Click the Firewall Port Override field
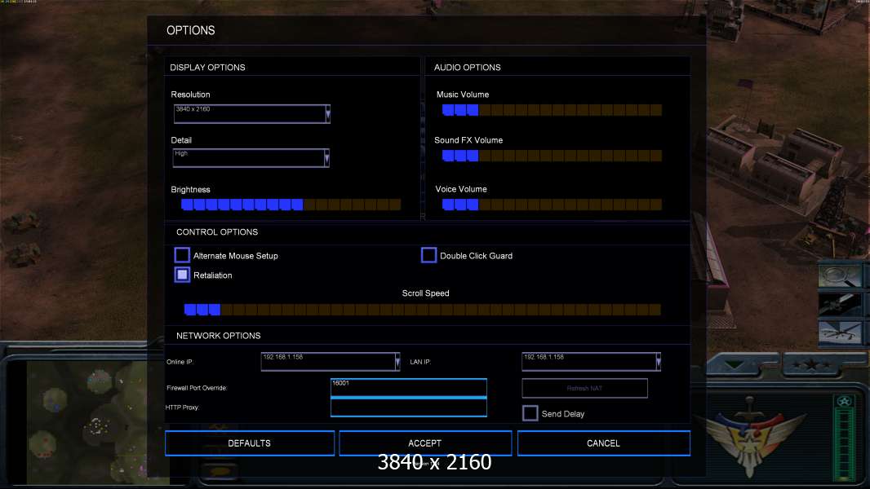Screen dimensions: 870x489 (x=408, y=388)
